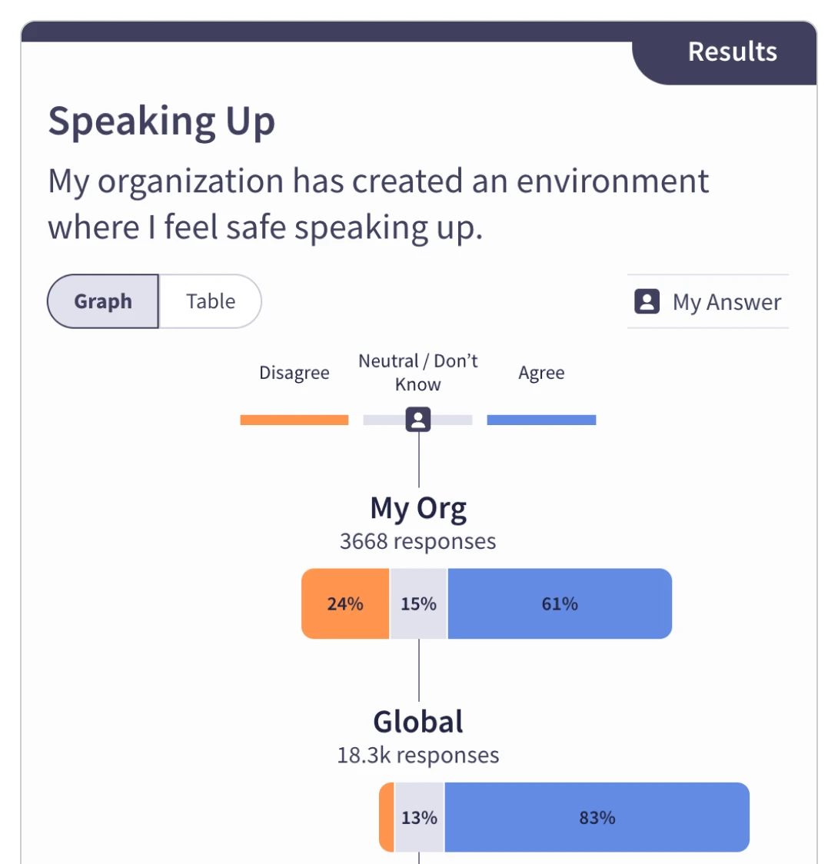Click the 61% blue Agree segment
This screenshot has width=838, height=864.
[x=559, y=604]
